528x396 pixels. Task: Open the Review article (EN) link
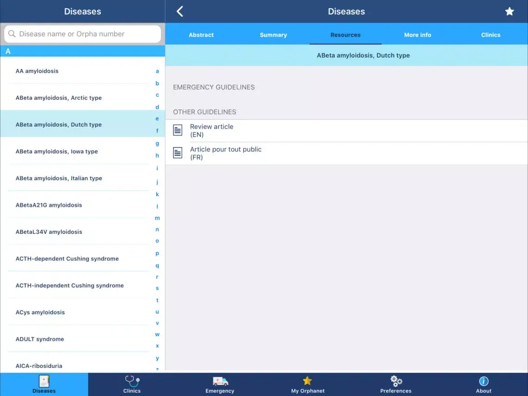tap(211, 130)
